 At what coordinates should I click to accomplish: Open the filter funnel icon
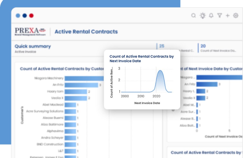pyautogui.click(x=219, y=16)
